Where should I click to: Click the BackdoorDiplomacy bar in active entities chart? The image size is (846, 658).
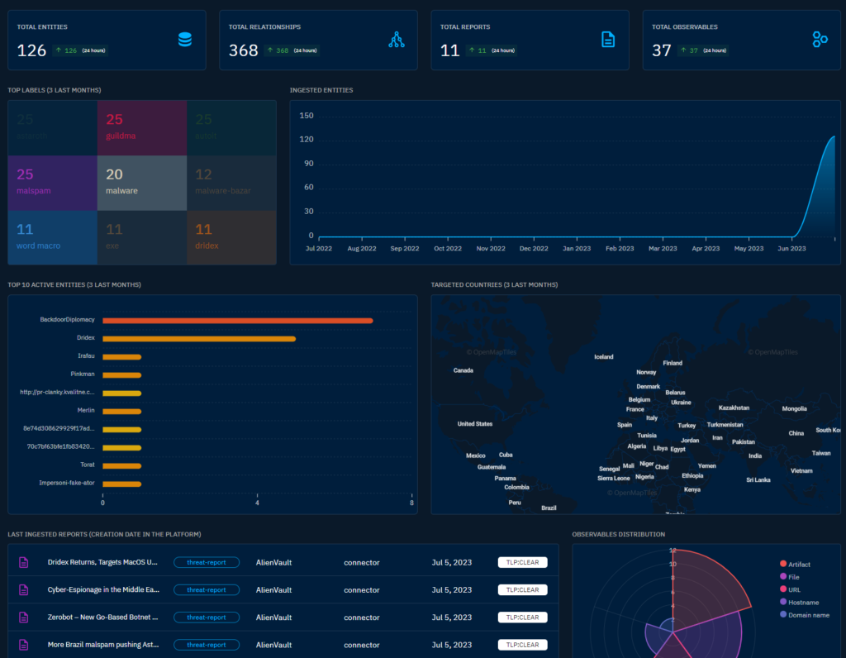[237, 321]
